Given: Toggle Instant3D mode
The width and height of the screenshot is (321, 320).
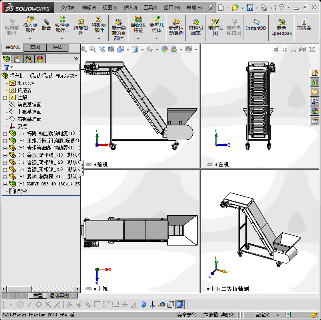Looking at the screenshot, I should (256, 24).
